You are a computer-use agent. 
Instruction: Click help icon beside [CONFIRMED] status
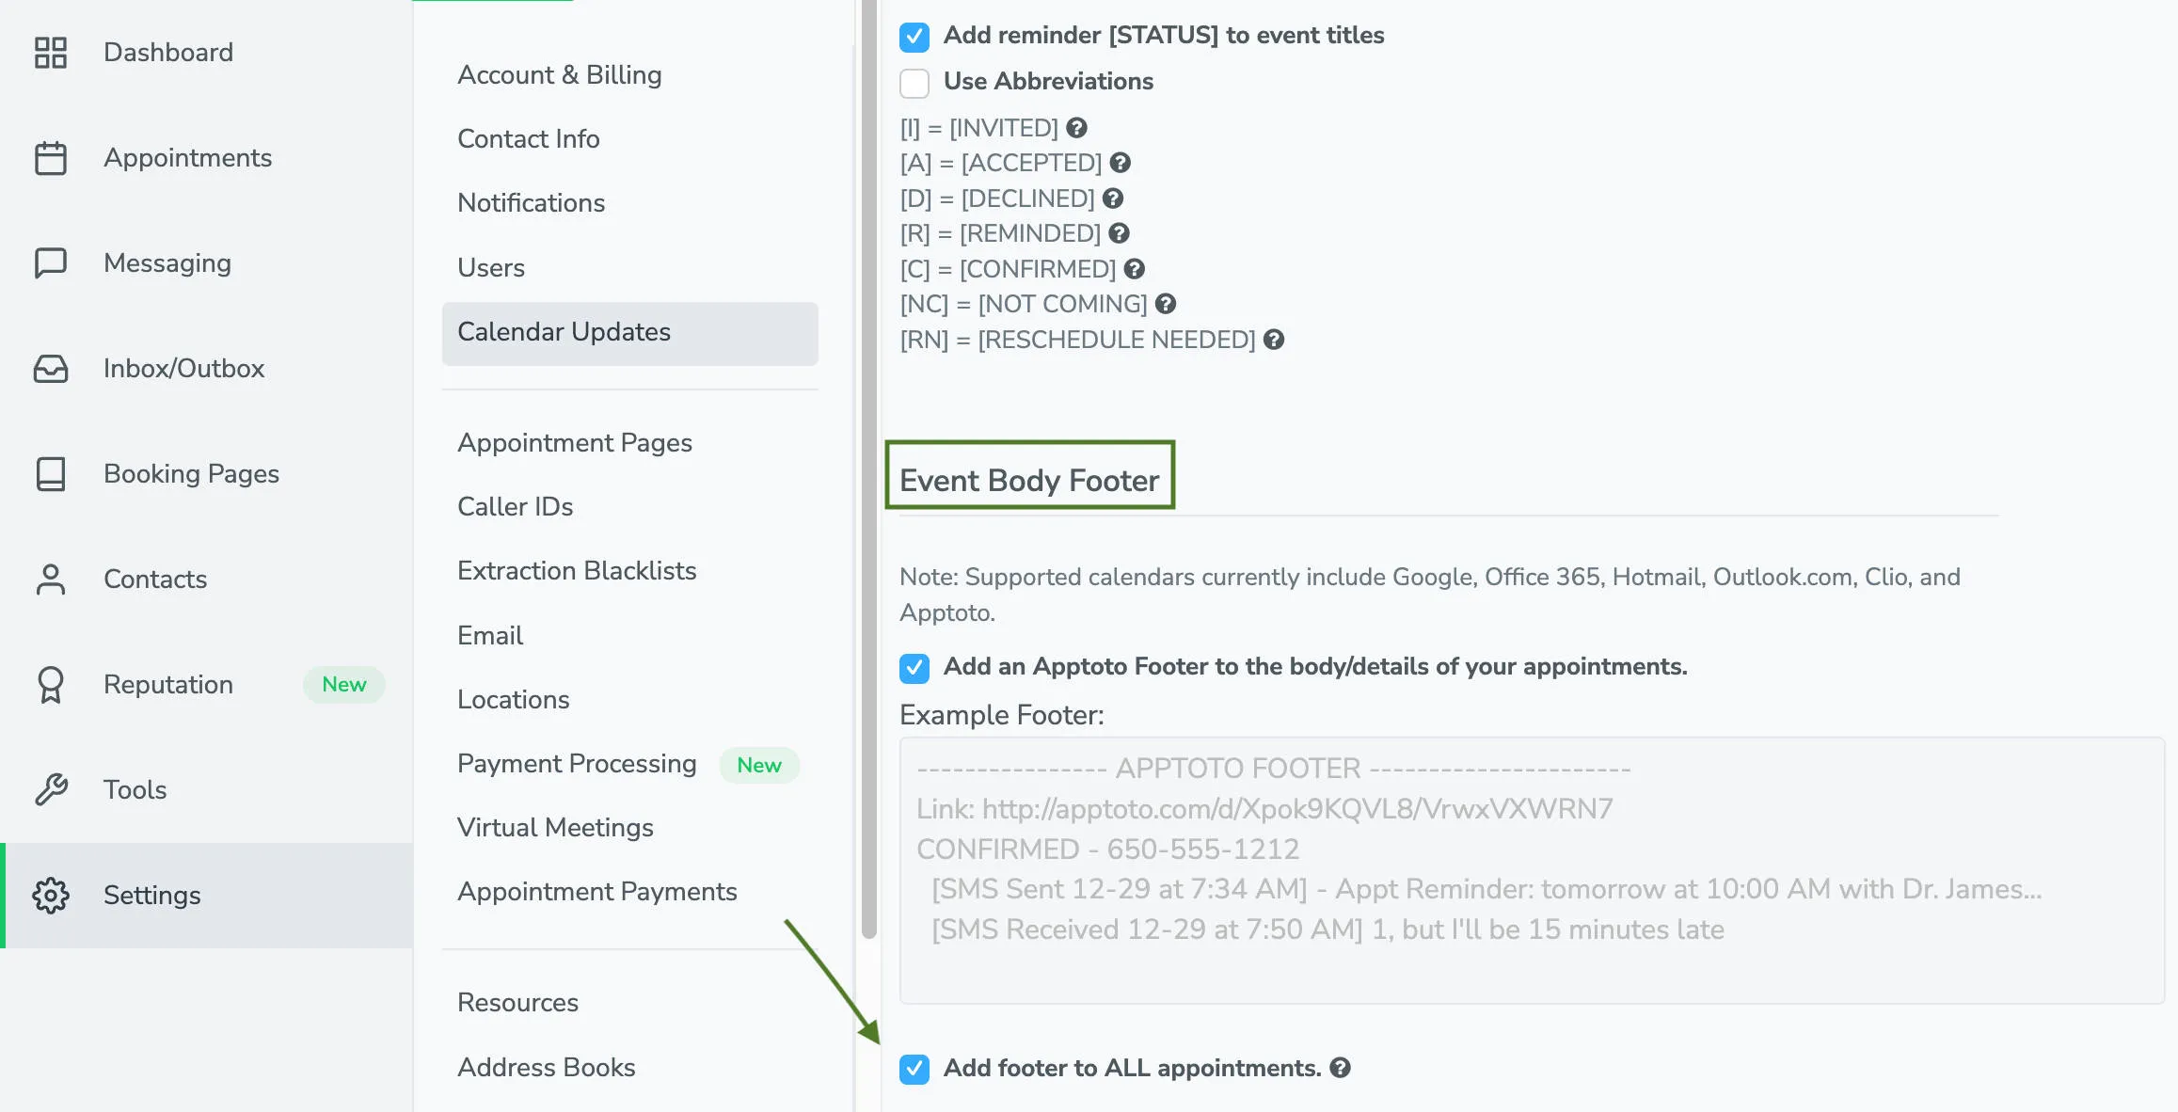1135,269
